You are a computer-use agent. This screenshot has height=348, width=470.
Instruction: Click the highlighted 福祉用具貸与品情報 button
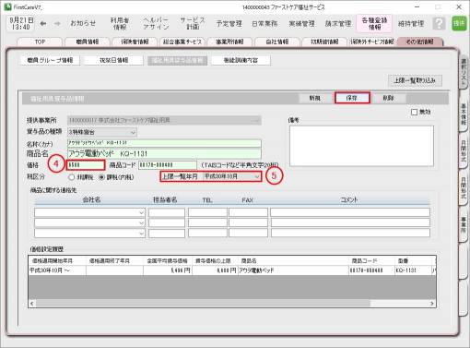point(178,60)
